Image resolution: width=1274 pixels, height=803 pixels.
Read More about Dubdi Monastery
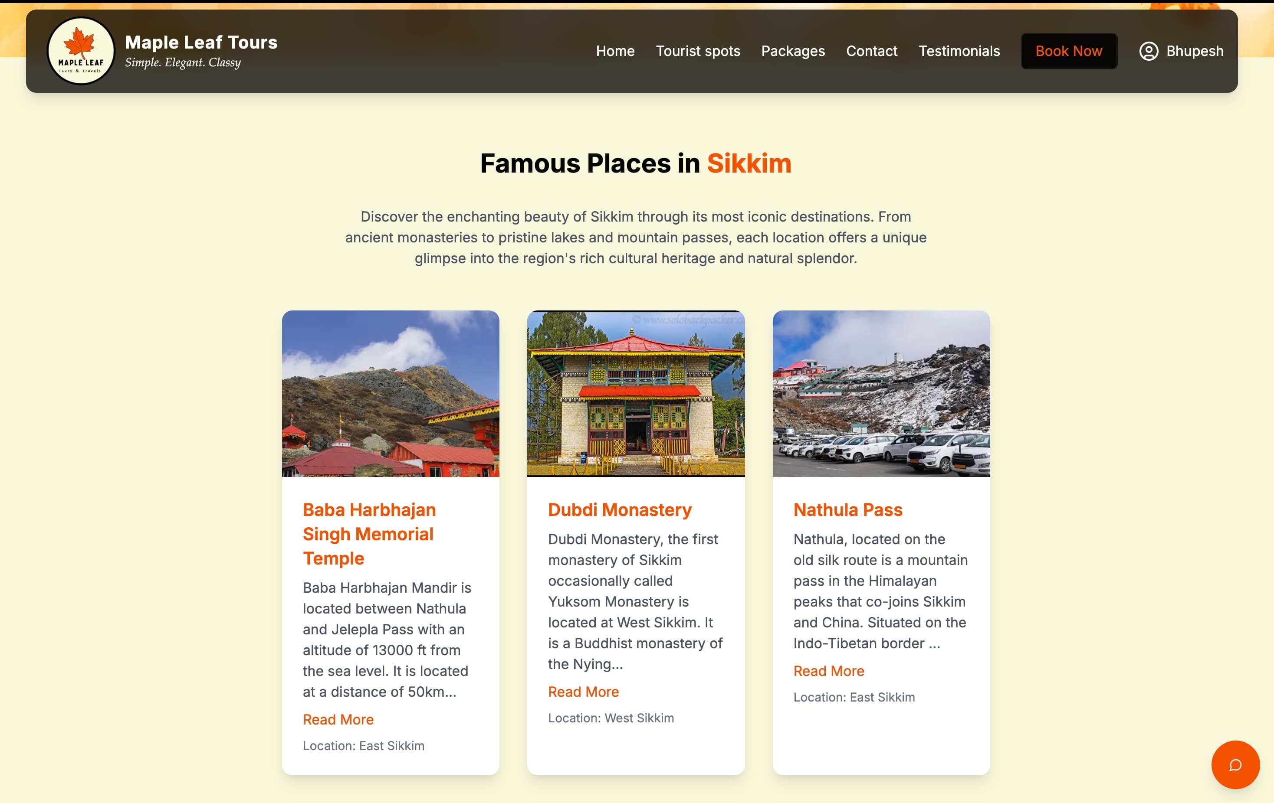[x=583, y=692]
